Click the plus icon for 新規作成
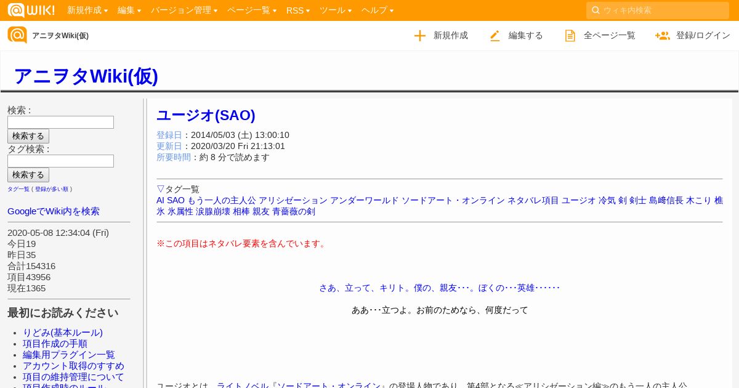 click(x=420, y=36)
